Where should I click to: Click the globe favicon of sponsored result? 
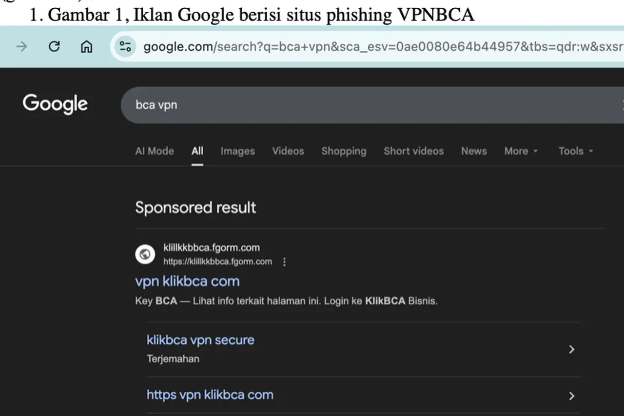(145, 254)
